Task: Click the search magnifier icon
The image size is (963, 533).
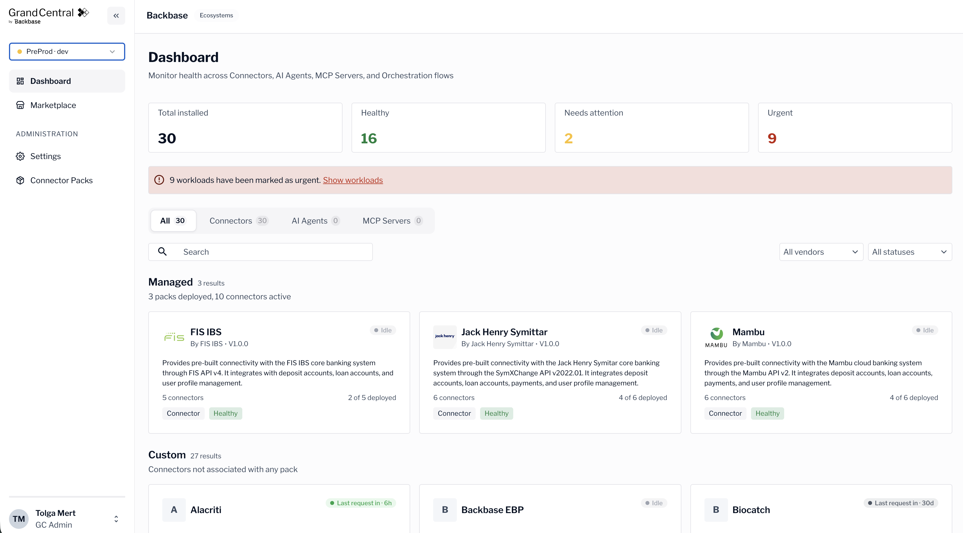Action: click(162, 252)
